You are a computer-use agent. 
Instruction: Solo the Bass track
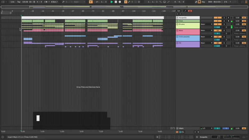[224, 30]
